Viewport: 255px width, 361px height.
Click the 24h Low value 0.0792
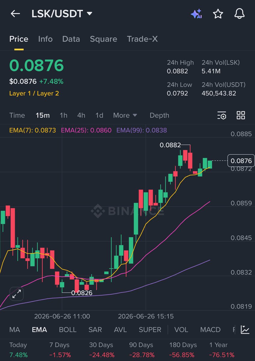click(177, 93)
